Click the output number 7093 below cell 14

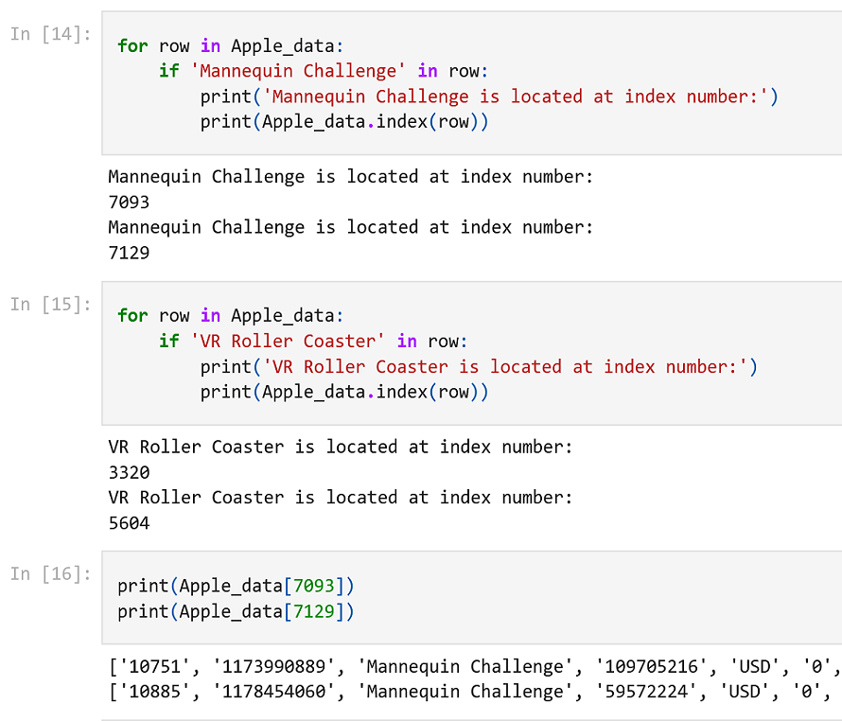pos(130,202)
